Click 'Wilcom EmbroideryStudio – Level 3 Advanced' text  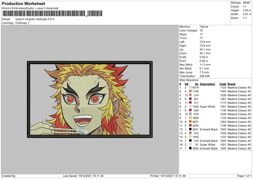coord(30,8)
